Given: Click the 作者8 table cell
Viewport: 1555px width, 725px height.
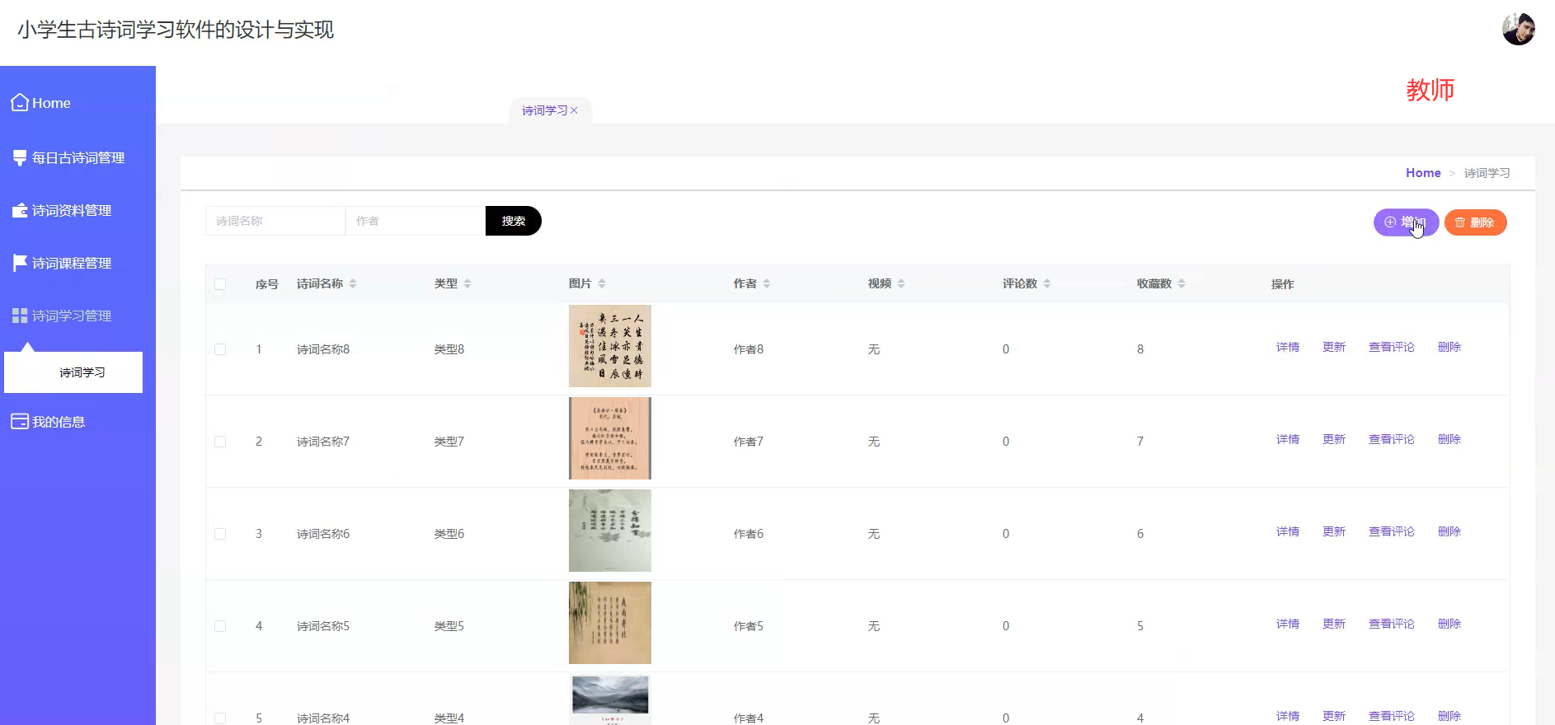Looking at the screenshot, I should coord(749,349).
